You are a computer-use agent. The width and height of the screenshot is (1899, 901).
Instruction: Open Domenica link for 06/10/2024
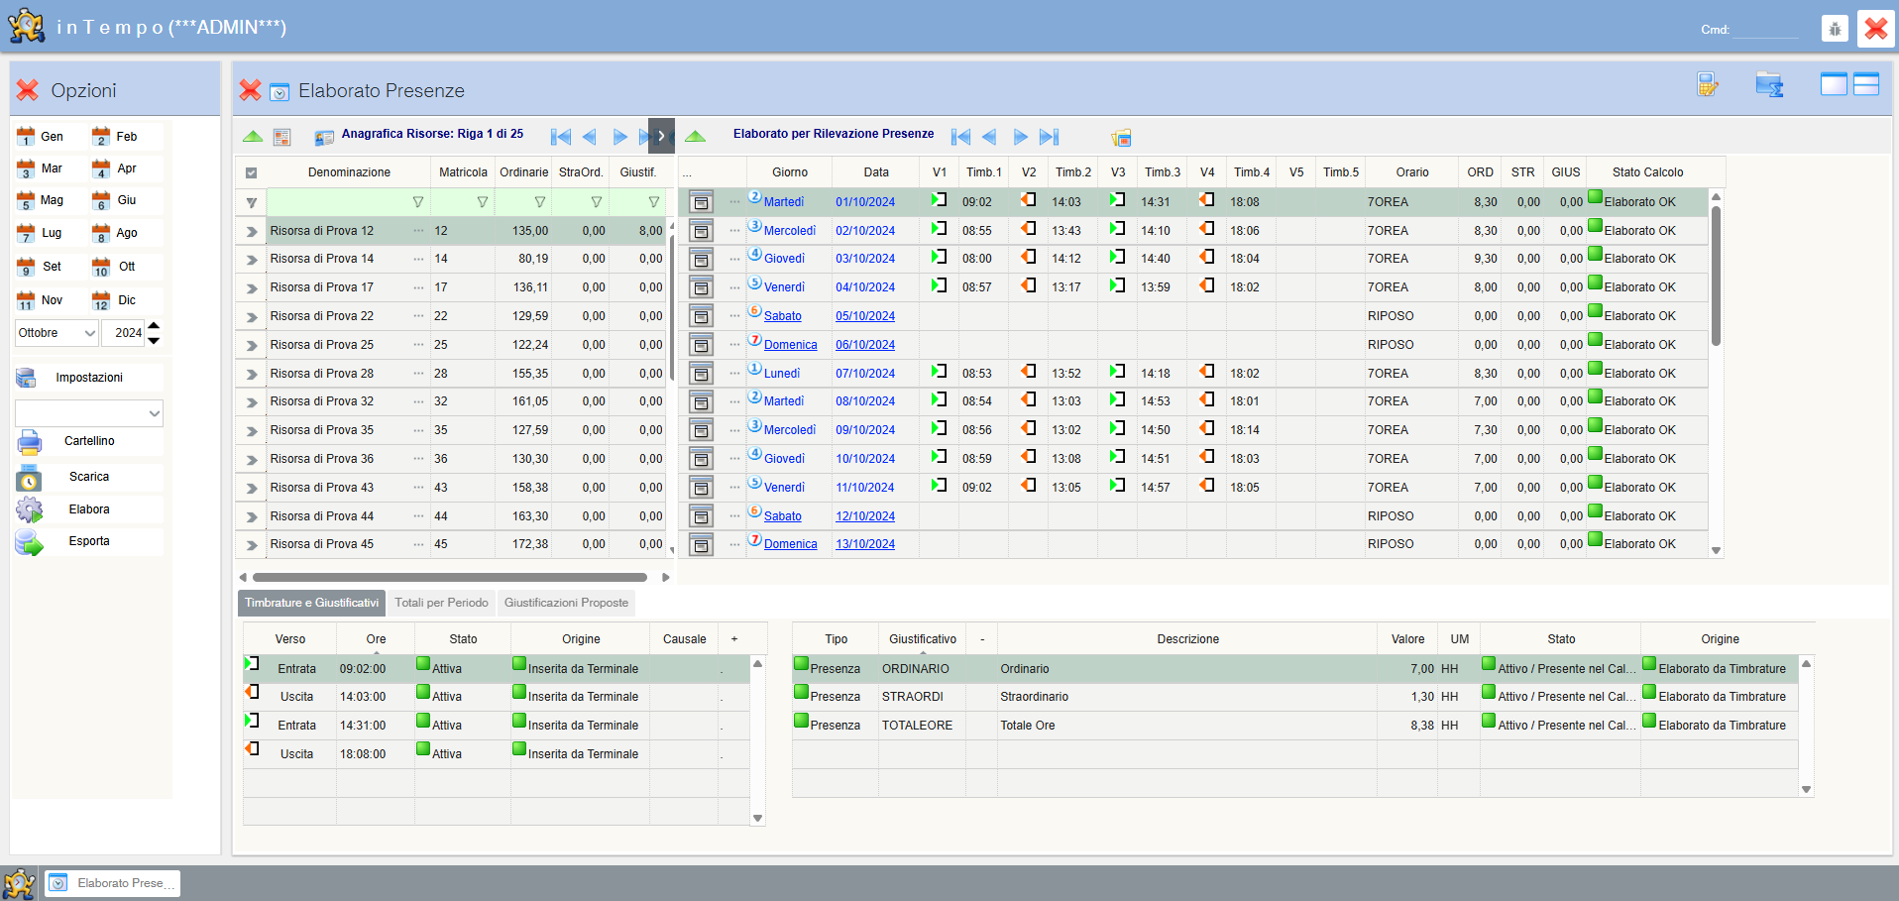(791, 345)
